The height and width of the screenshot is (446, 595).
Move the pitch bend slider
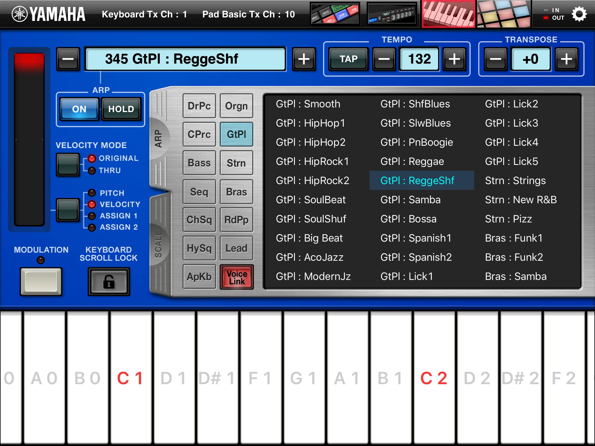point(29,139)
